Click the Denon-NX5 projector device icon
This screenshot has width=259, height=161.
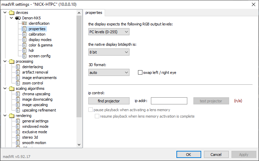coord(18,18)
